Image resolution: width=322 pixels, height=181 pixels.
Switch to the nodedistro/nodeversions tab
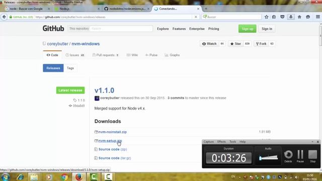(x=127, y=9)
